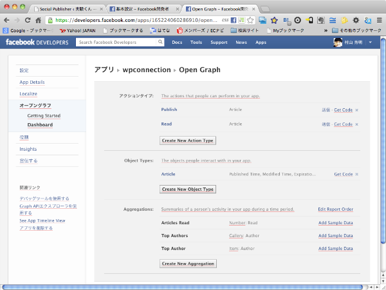Focus the Search Facebook Developers field
This screenshot has height=290, width=386.
116,42
